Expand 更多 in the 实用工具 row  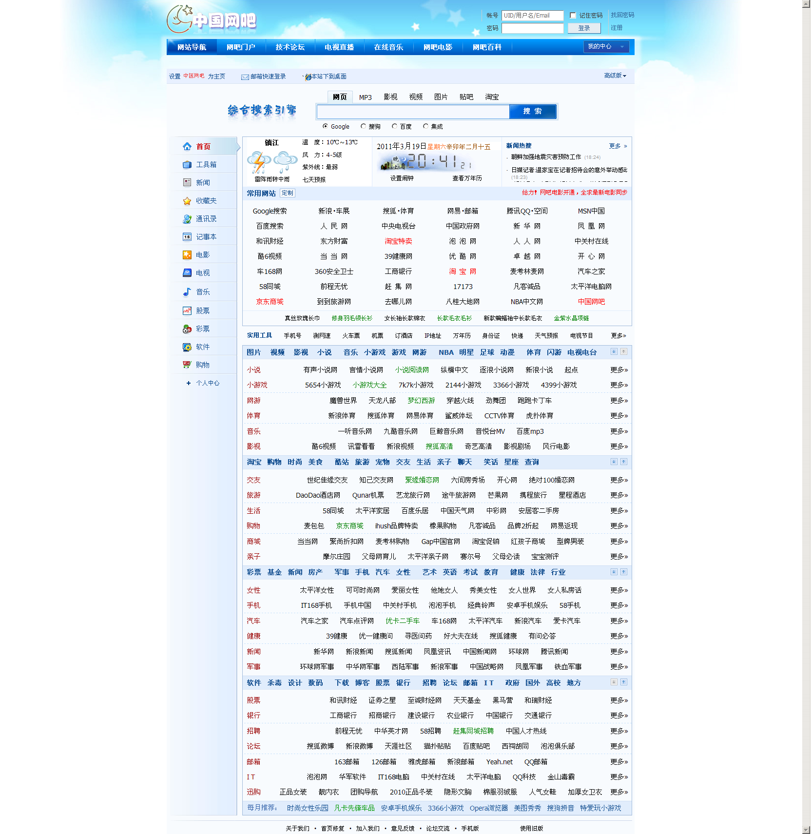tap(618, 336)
